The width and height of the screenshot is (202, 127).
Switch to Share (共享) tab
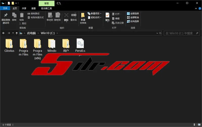tap(24, 8)
